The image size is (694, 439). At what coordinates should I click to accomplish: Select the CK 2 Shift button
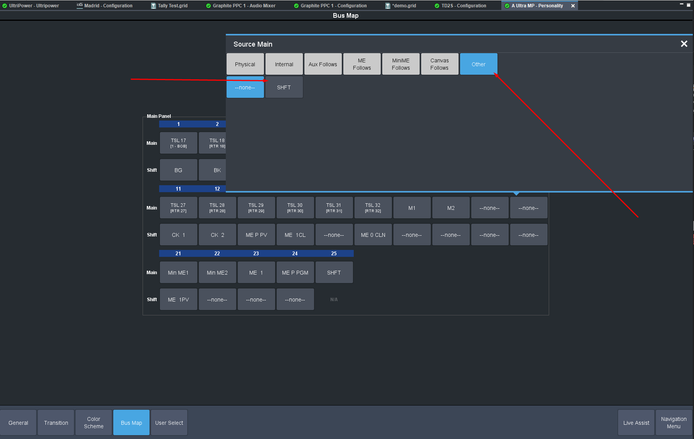[x=217, y=235]
